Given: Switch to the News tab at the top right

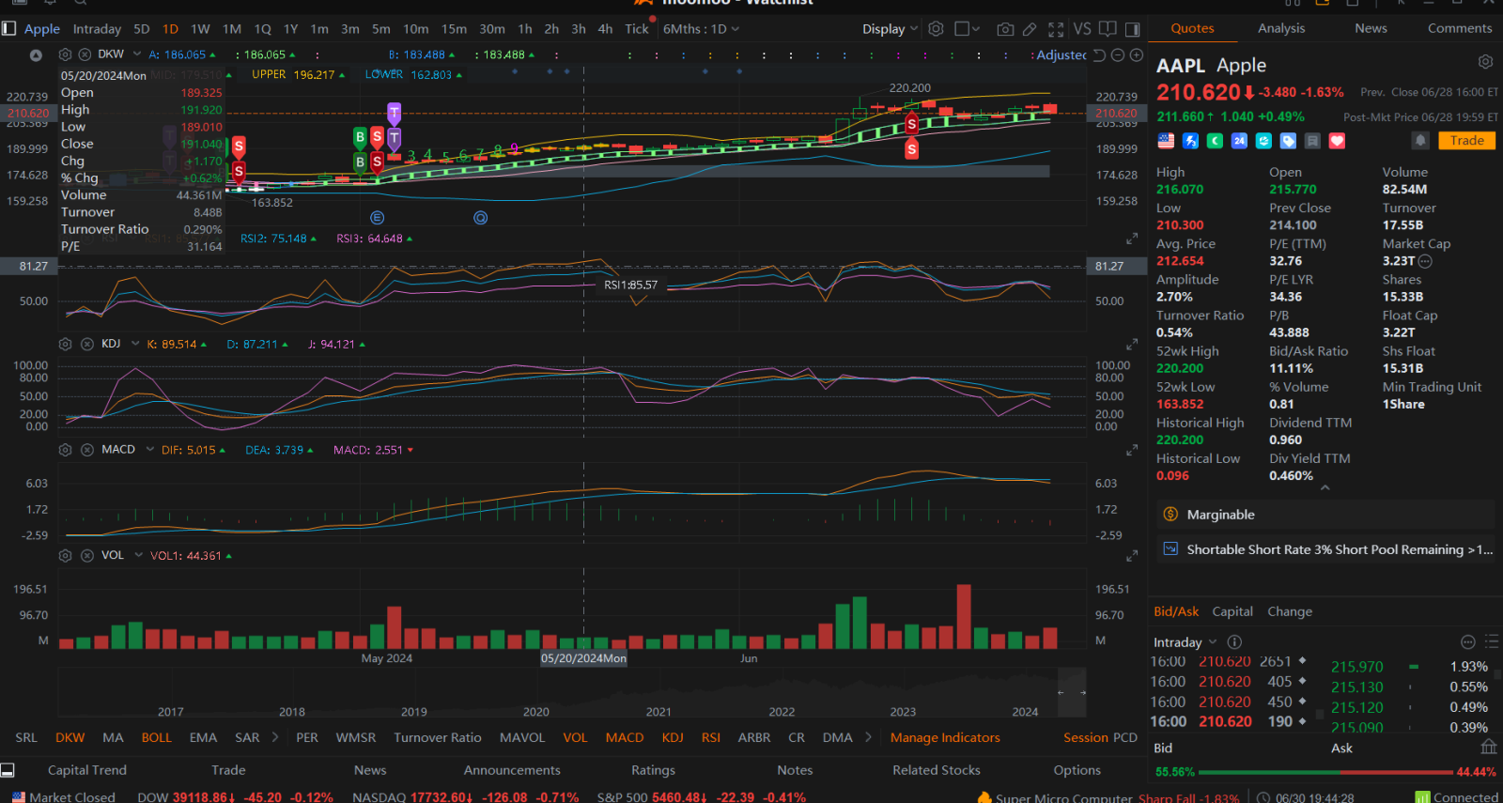Looking at the screenshot, I should (1371, 28).
